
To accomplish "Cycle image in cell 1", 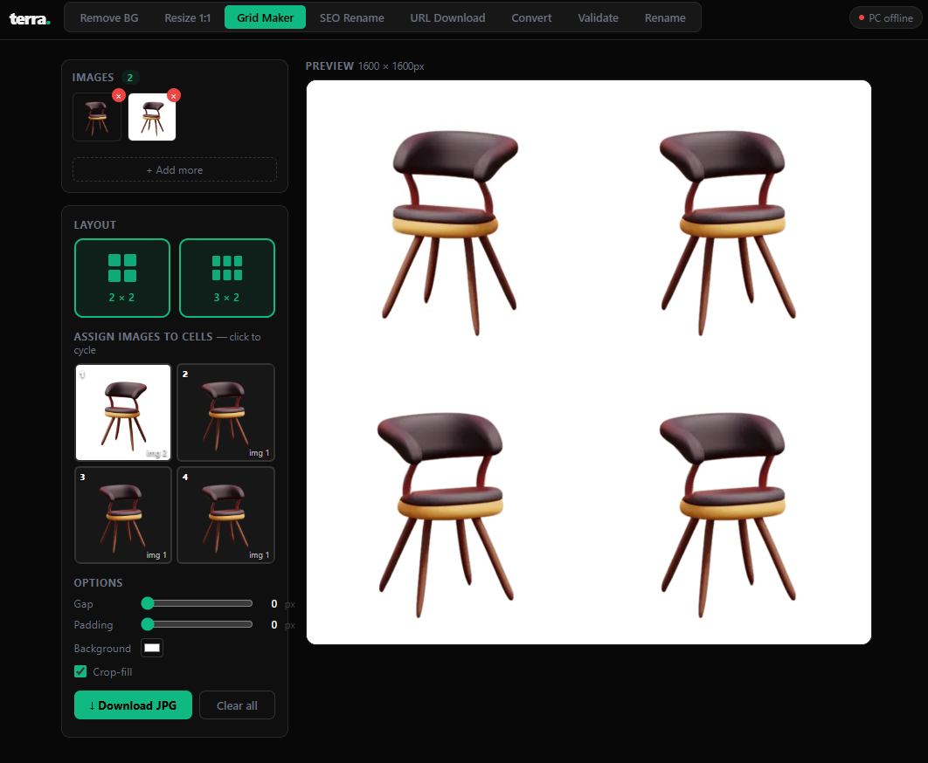I will pos(123,412).
